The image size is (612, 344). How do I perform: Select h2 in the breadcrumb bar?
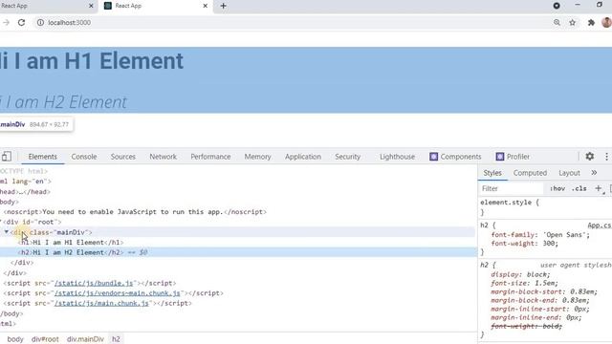click(x=116, y=339)
